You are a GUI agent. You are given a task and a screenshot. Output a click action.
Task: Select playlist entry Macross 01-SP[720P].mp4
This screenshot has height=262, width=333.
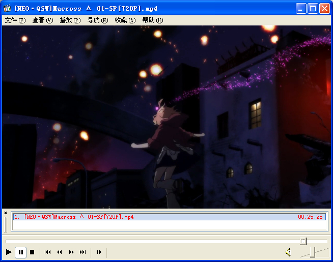[x=169, y=217]
